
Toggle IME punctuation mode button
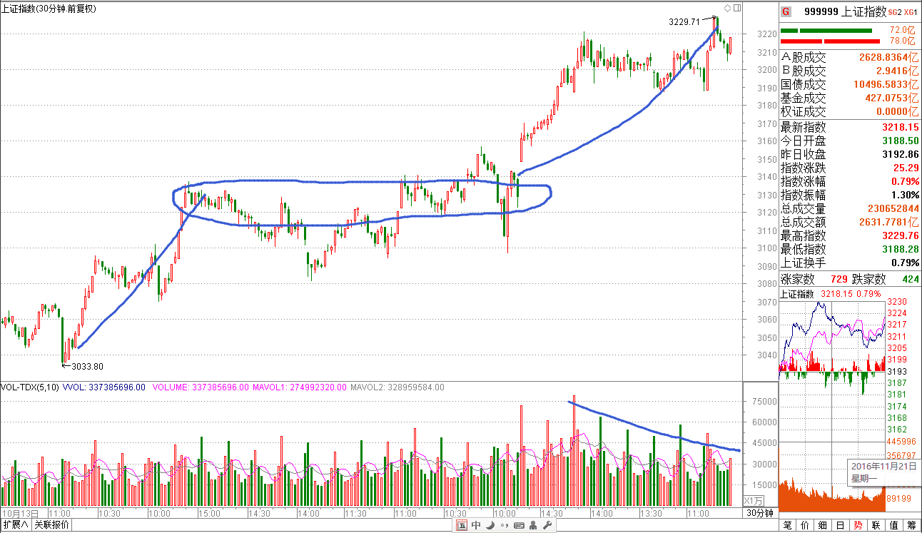click(x=503, y=526)
